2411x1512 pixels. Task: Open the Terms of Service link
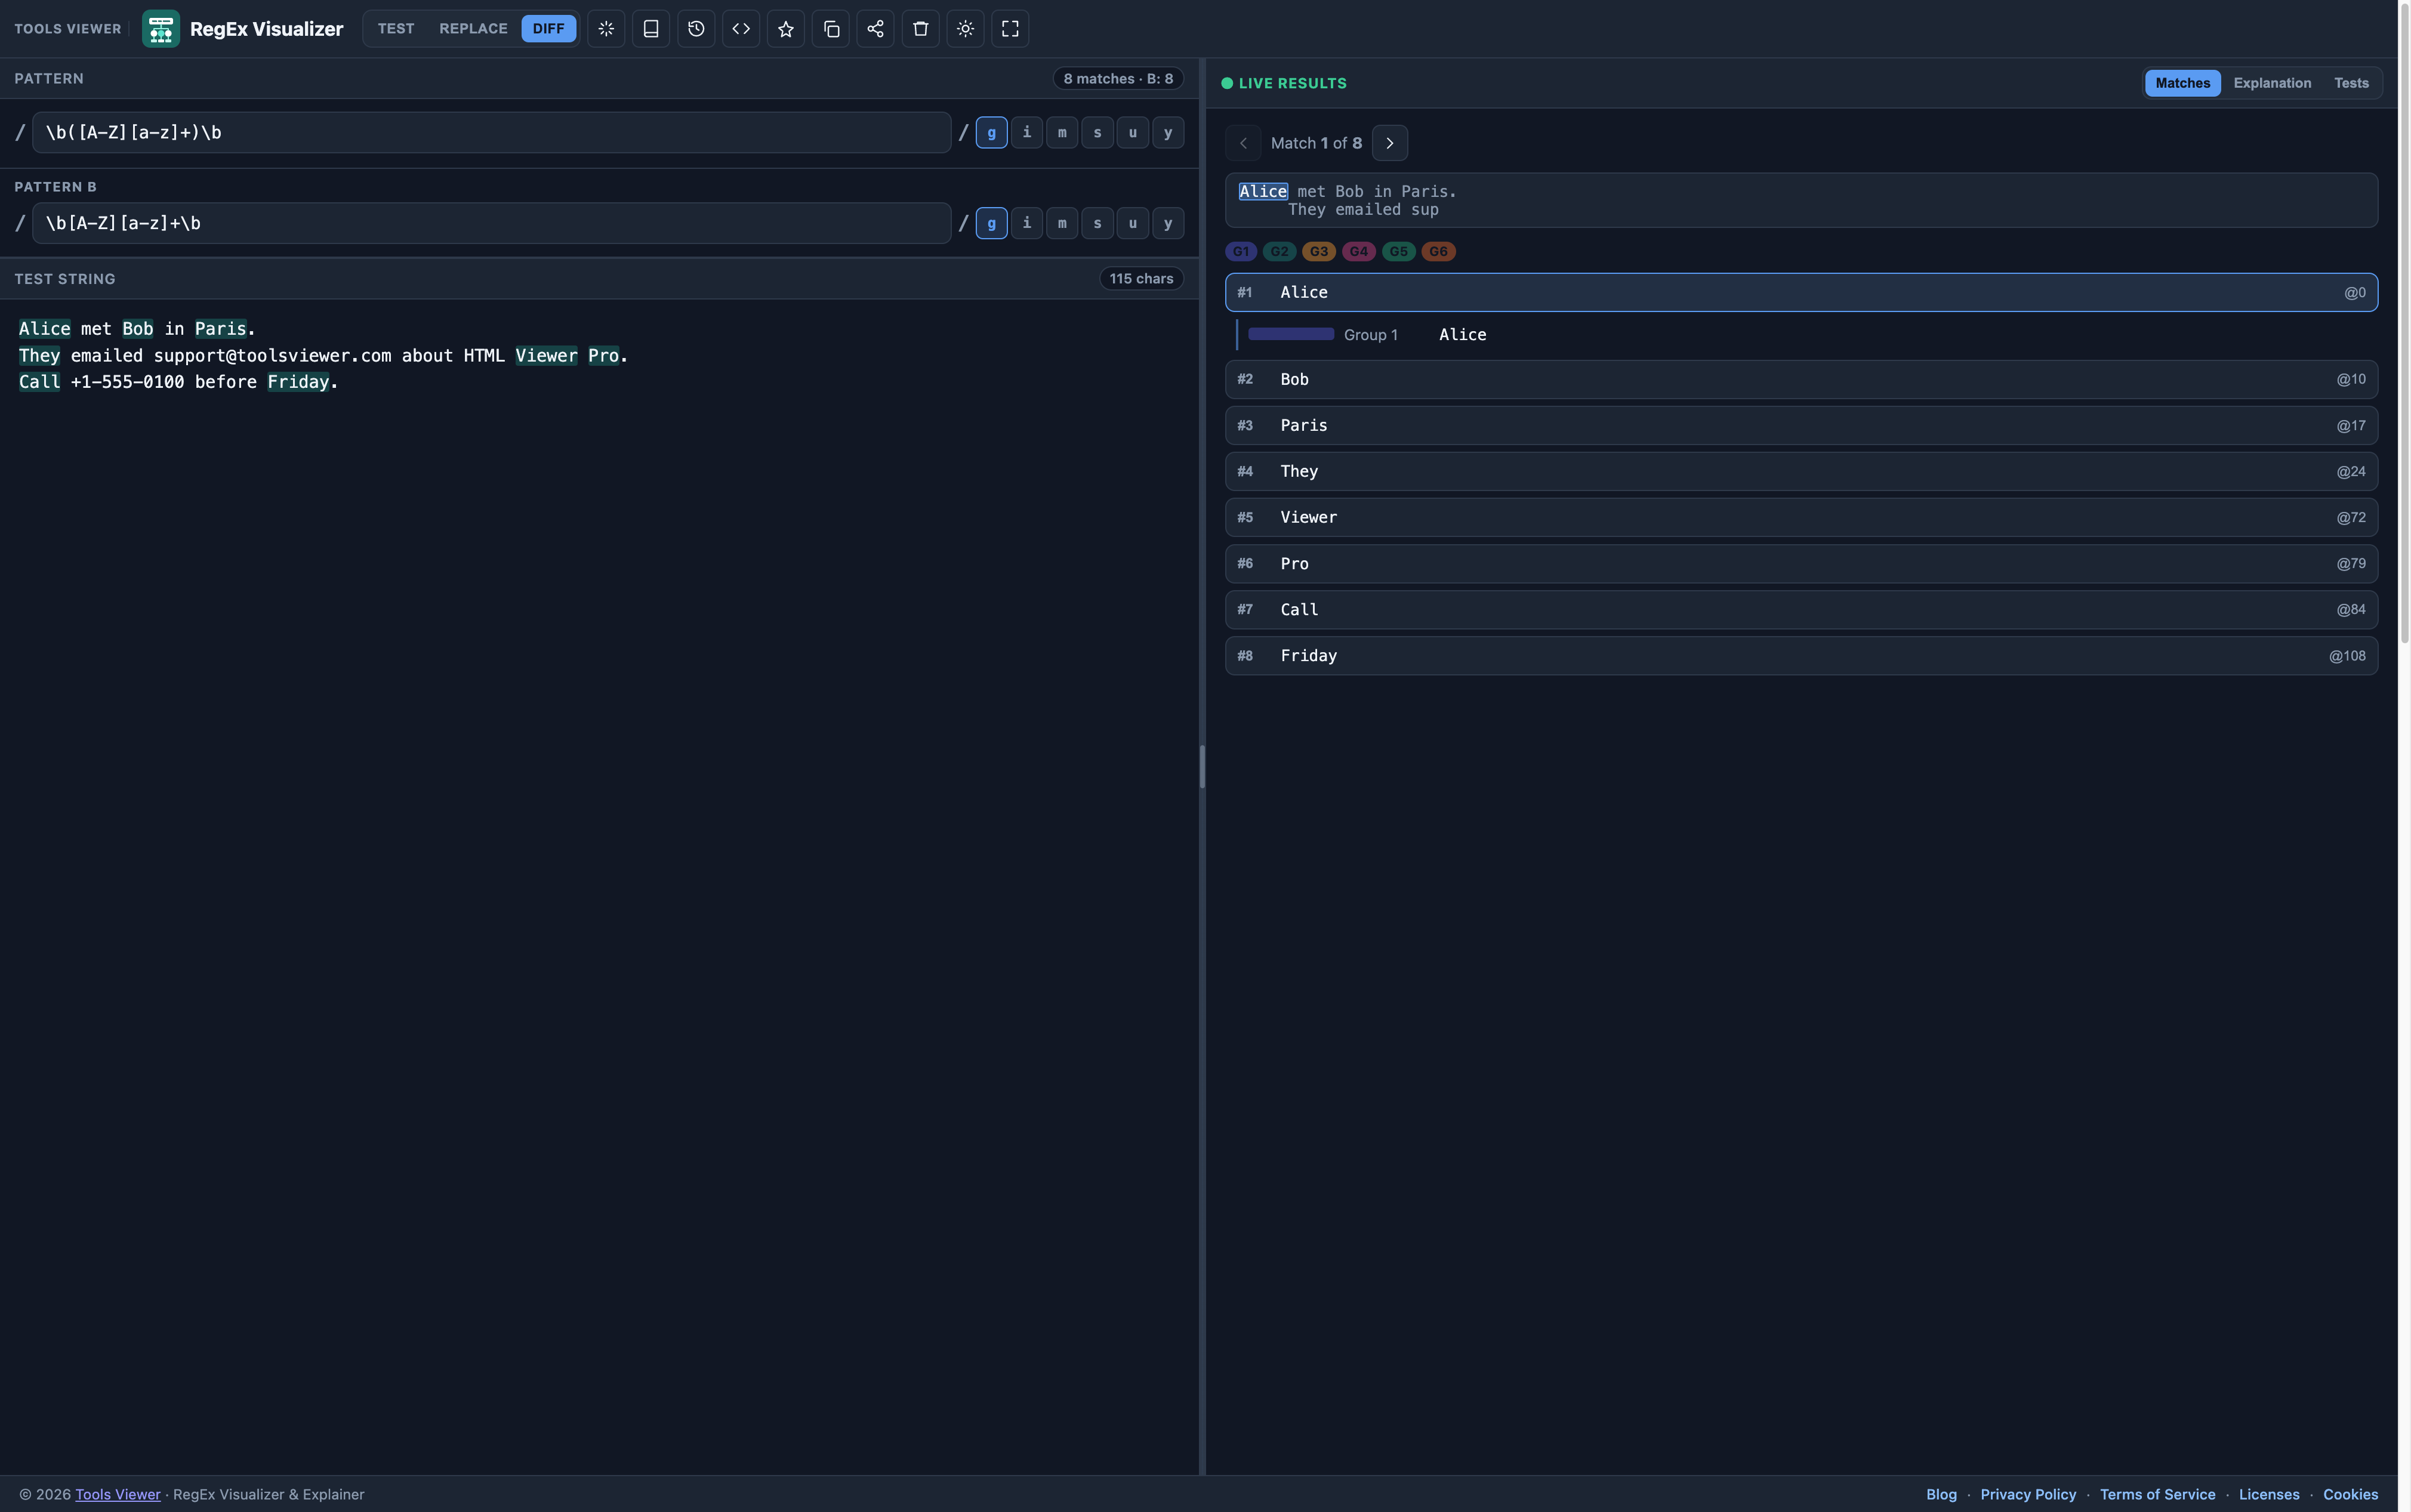[x=2157, y=1494]
